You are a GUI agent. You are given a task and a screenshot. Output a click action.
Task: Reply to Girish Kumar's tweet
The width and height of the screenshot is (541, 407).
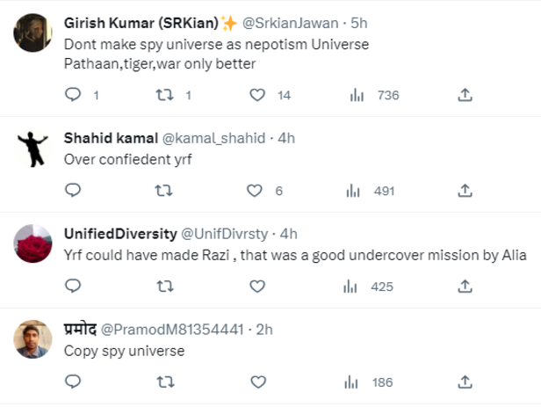pos(74,95)
